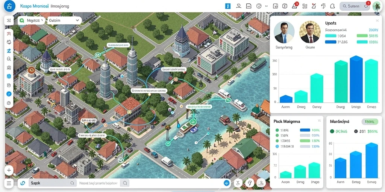The height and width of the screenshot is (192, 385).
Task: Select the clock icon at sidebar bottom
Action: pos(9,103)
